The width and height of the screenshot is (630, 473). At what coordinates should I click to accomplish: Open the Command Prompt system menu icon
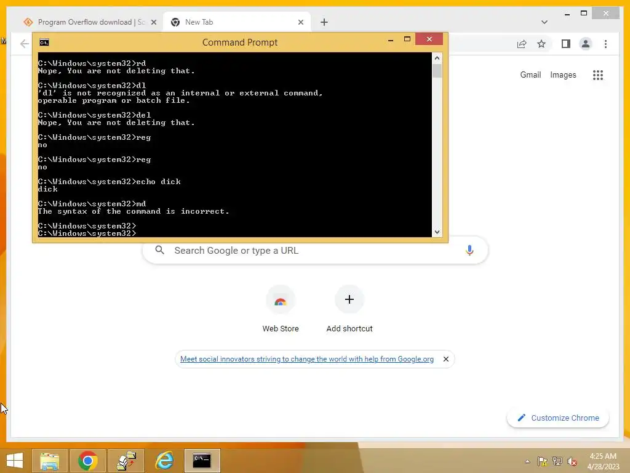[44, 42]
